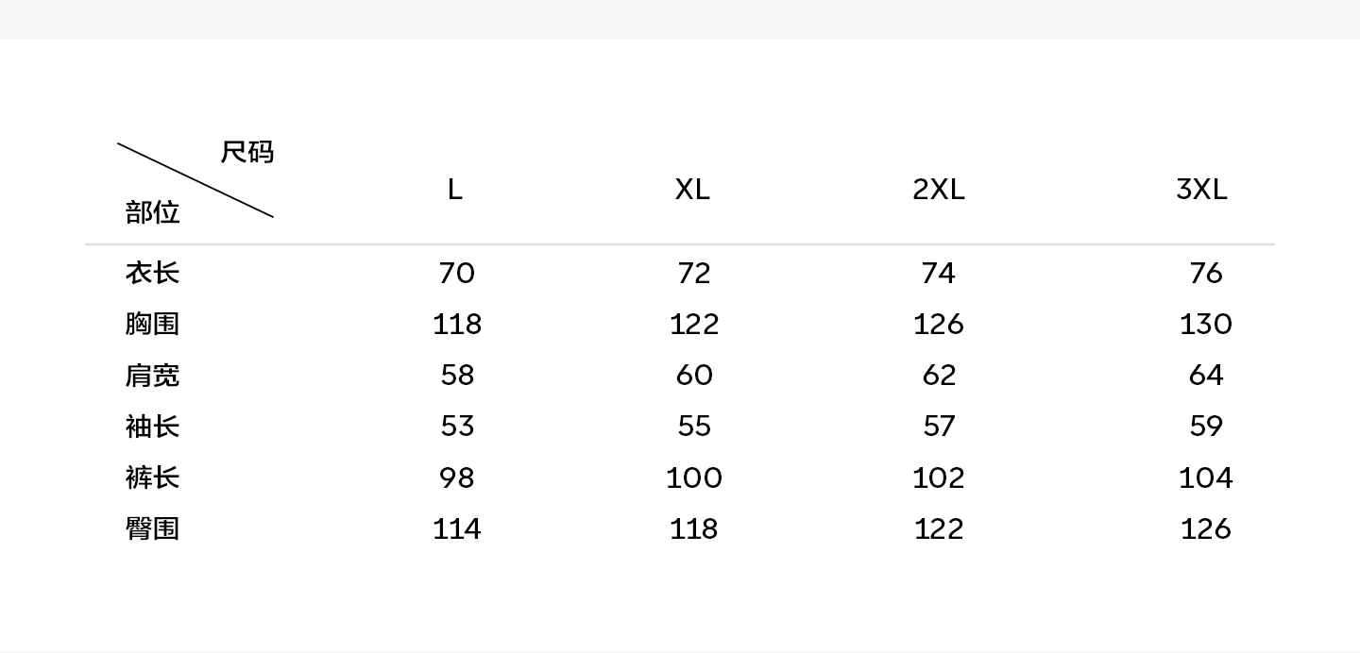Select the 胸围 value 130 for 3XL
Viewport: 1360px width, 653px height.
pos(1206,325)
